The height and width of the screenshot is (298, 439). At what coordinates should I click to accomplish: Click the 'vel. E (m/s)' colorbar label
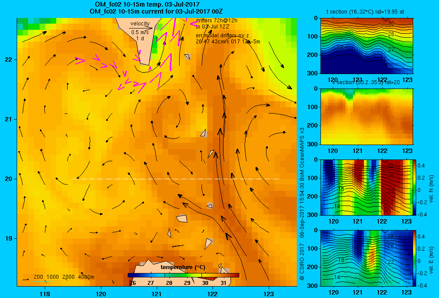tap(432, 259)
